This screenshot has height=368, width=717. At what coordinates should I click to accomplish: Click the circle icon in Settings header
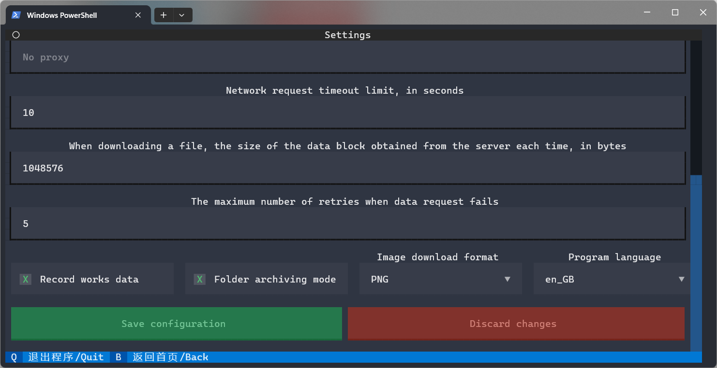point(16,35)
